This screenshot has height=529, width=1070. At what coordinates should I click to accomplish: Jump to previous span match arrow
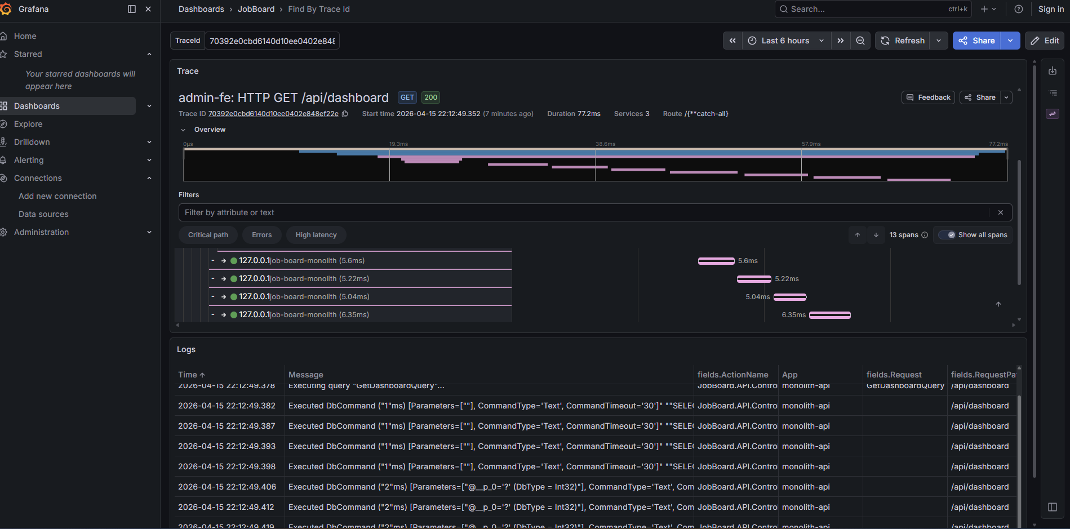click(857, 235)
